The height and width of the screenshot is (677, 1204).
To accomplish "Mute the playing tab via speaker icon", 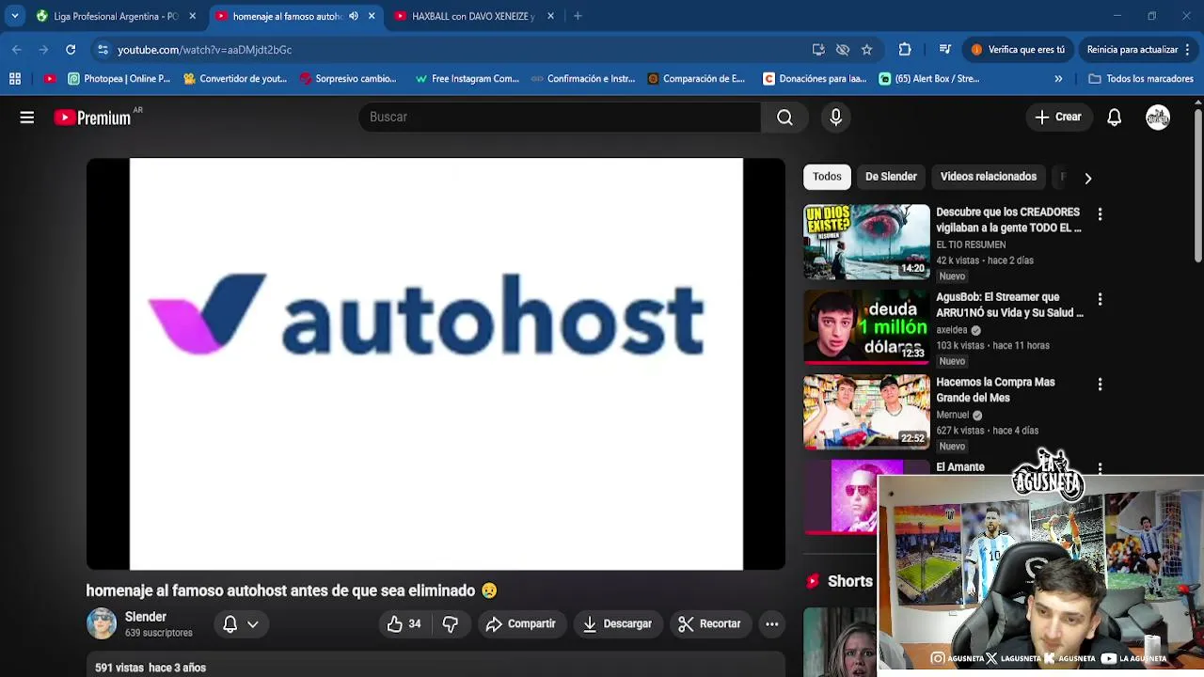I will point(354,16).
